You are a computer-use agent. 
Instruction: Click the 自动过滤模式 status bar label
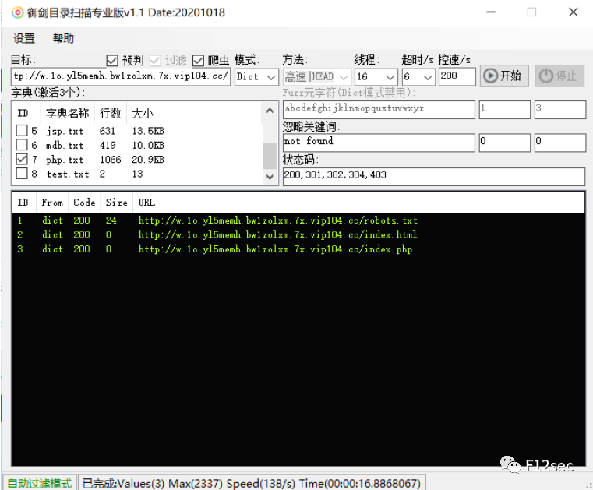(x=39, y=483)
